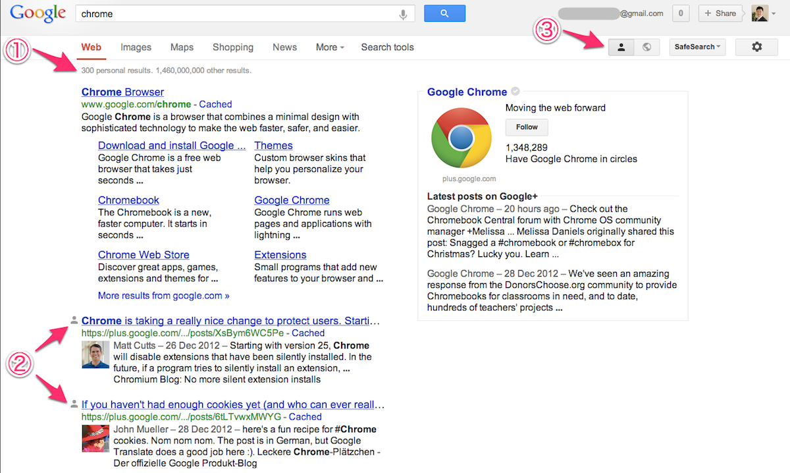Open the Chromebook sitelink
The height and width of the screenshot is (473, 790).
coord(128,200)
